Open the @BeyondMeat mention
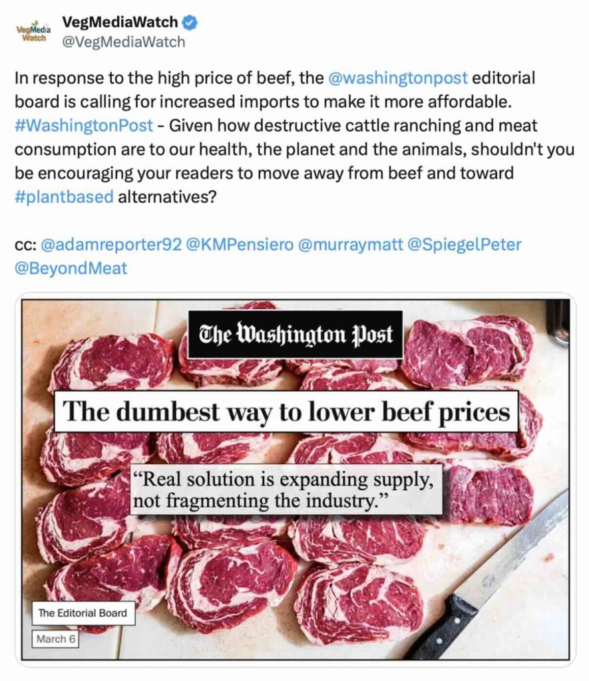 (71, 269)
